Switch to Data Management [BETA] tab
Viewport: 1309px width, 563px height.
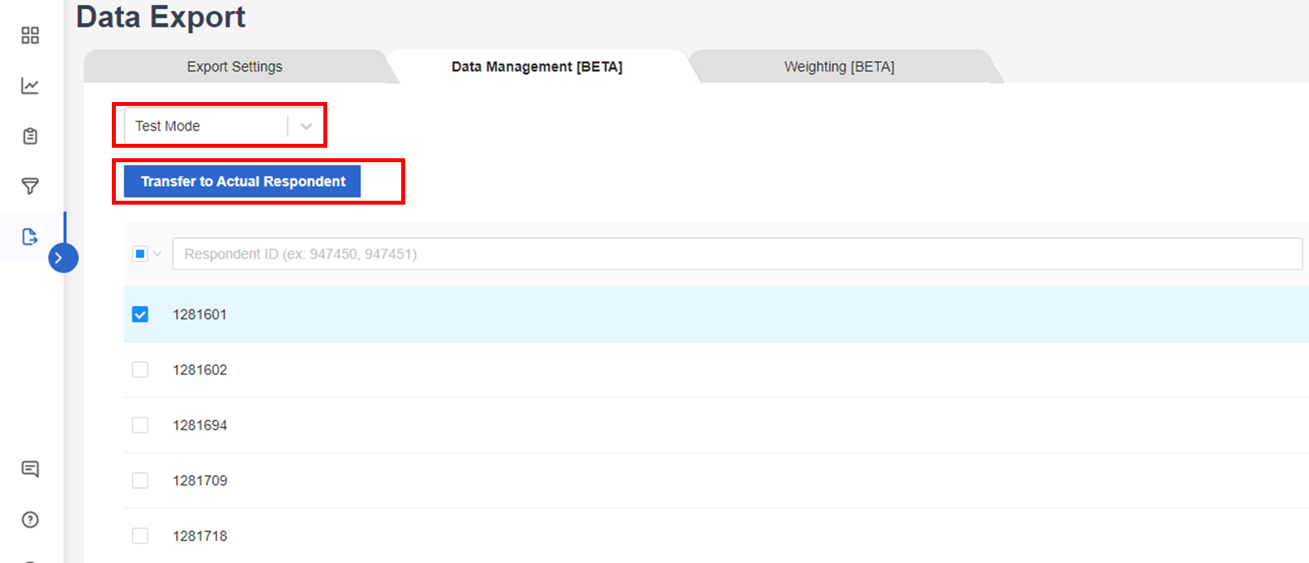tap(537, 67)
